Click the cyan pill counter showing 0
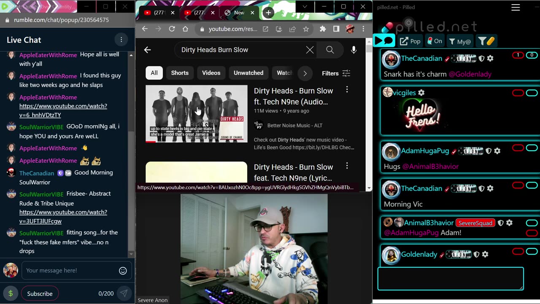Viewport: 540px width, 304px height. pyautogui.click(x=532, y=55)
